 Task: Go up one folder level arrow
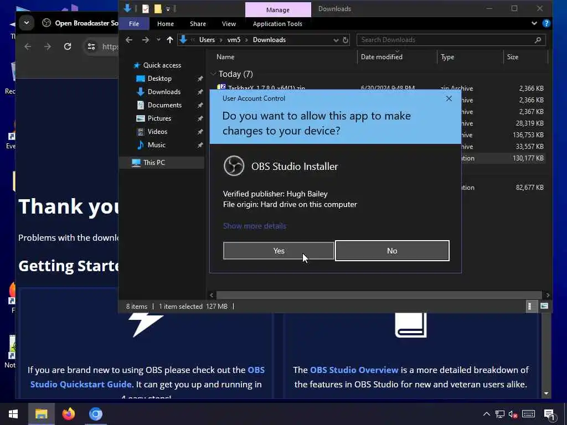(x=170, y=40)
